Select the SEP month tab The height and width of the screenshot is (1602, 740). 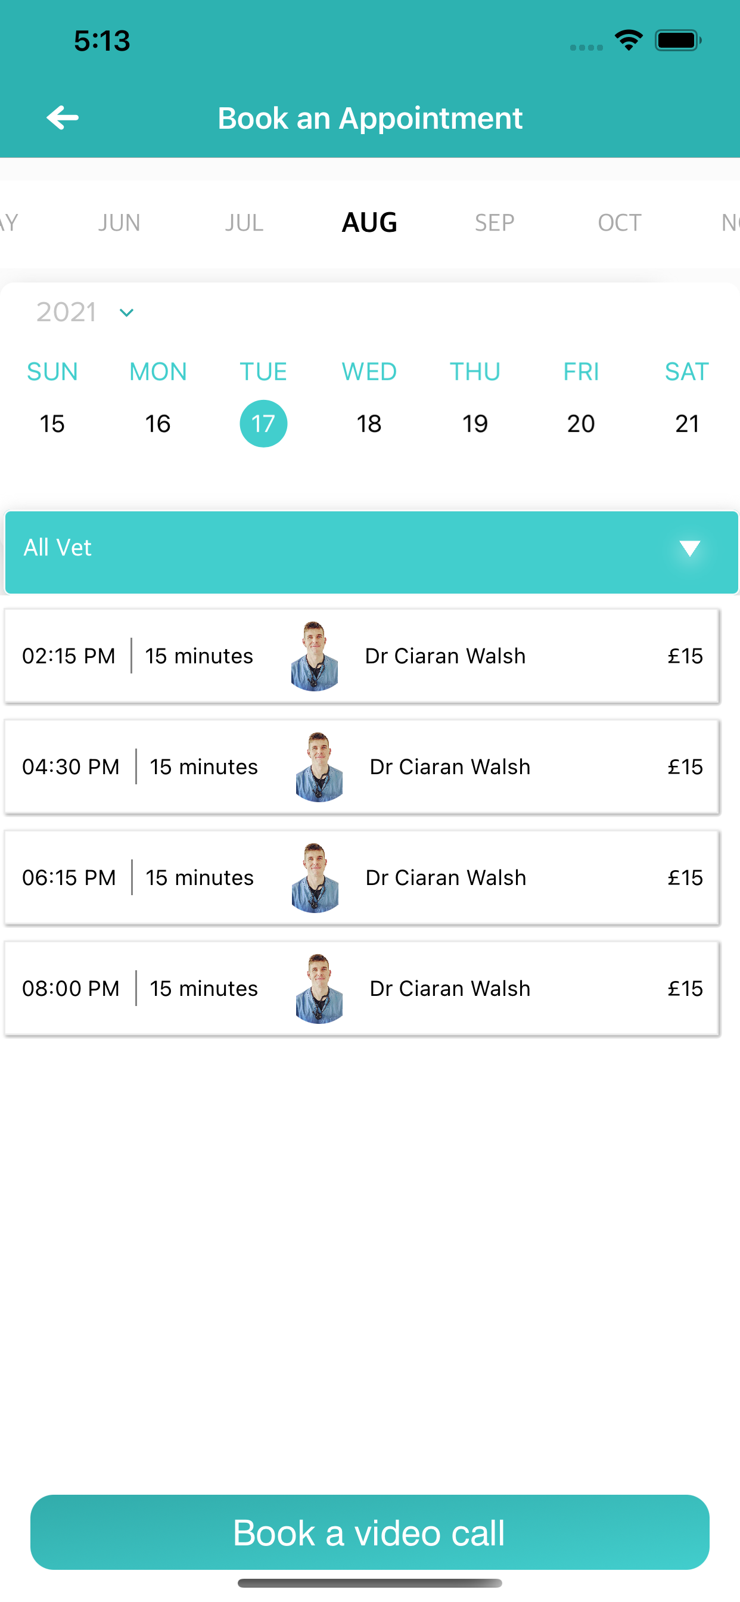click(495, 223)
